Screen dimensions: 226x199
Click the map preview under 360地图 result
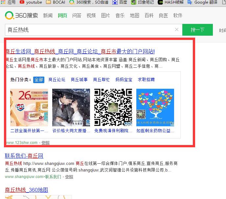coord(38,197)
